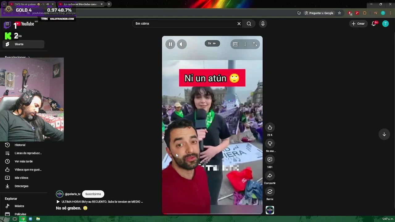Open YouTube notifications bell
Screen dimensions: 395x222
374,24
